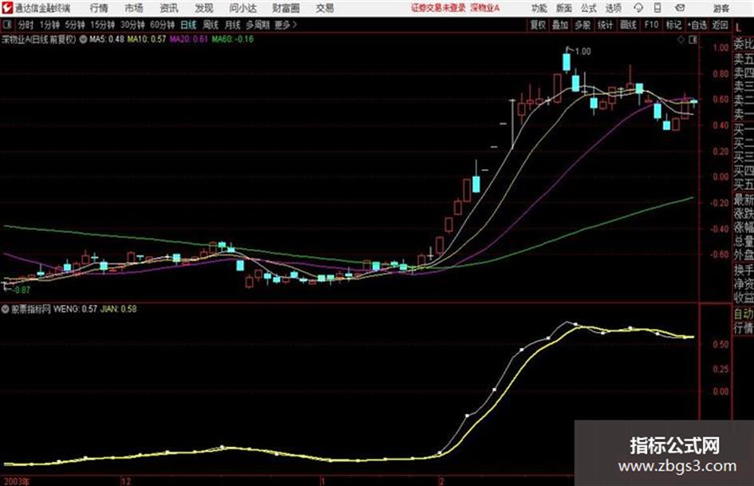Viewport: 754px width, 486px height.
Task: Open the mail envelope icon
Action: (680, 8)
